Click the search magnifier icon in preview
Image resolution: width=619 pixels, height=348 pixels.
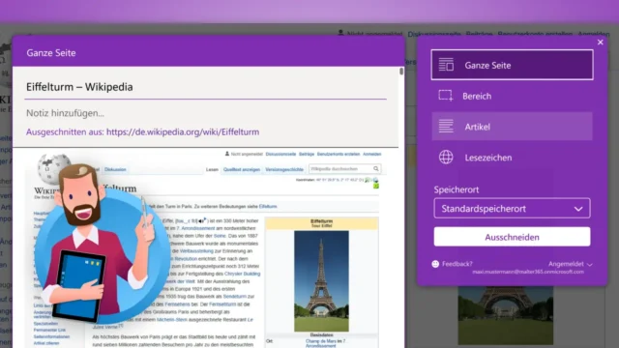click(x=376, y=169)
